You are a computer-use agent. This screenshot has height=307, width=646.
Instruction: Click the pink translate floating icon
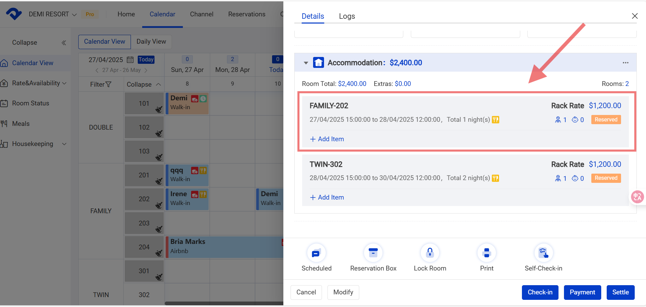pos(637,197)
